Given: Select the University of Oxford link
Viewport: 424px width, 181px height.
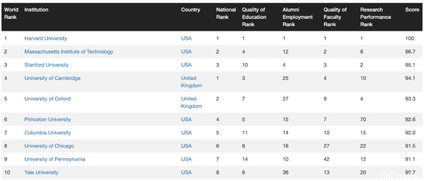Looking at the screenshot, I should pyautogui.click(x=48, y=99).
